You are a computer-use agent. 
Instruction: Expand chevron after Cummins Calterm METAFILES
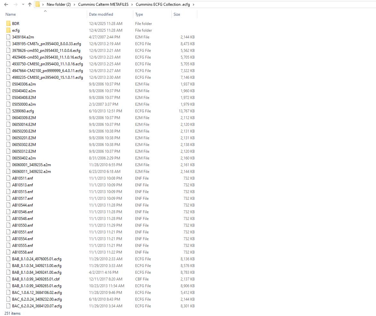(x=132, y=4)
